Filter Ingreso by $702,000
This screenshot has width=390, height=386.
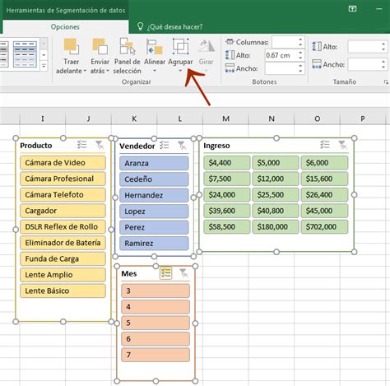[324, 226]
